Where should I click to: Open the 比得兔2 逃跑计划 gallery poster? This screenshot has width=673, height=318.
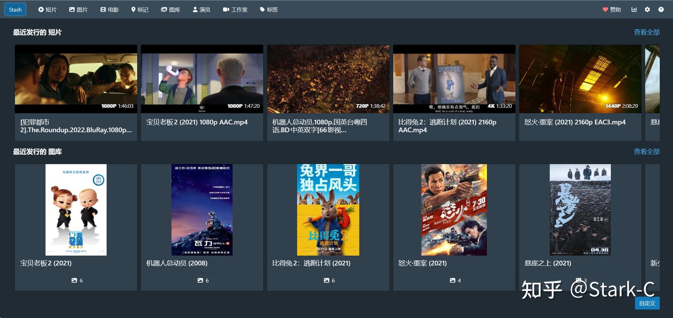point(328,209)
